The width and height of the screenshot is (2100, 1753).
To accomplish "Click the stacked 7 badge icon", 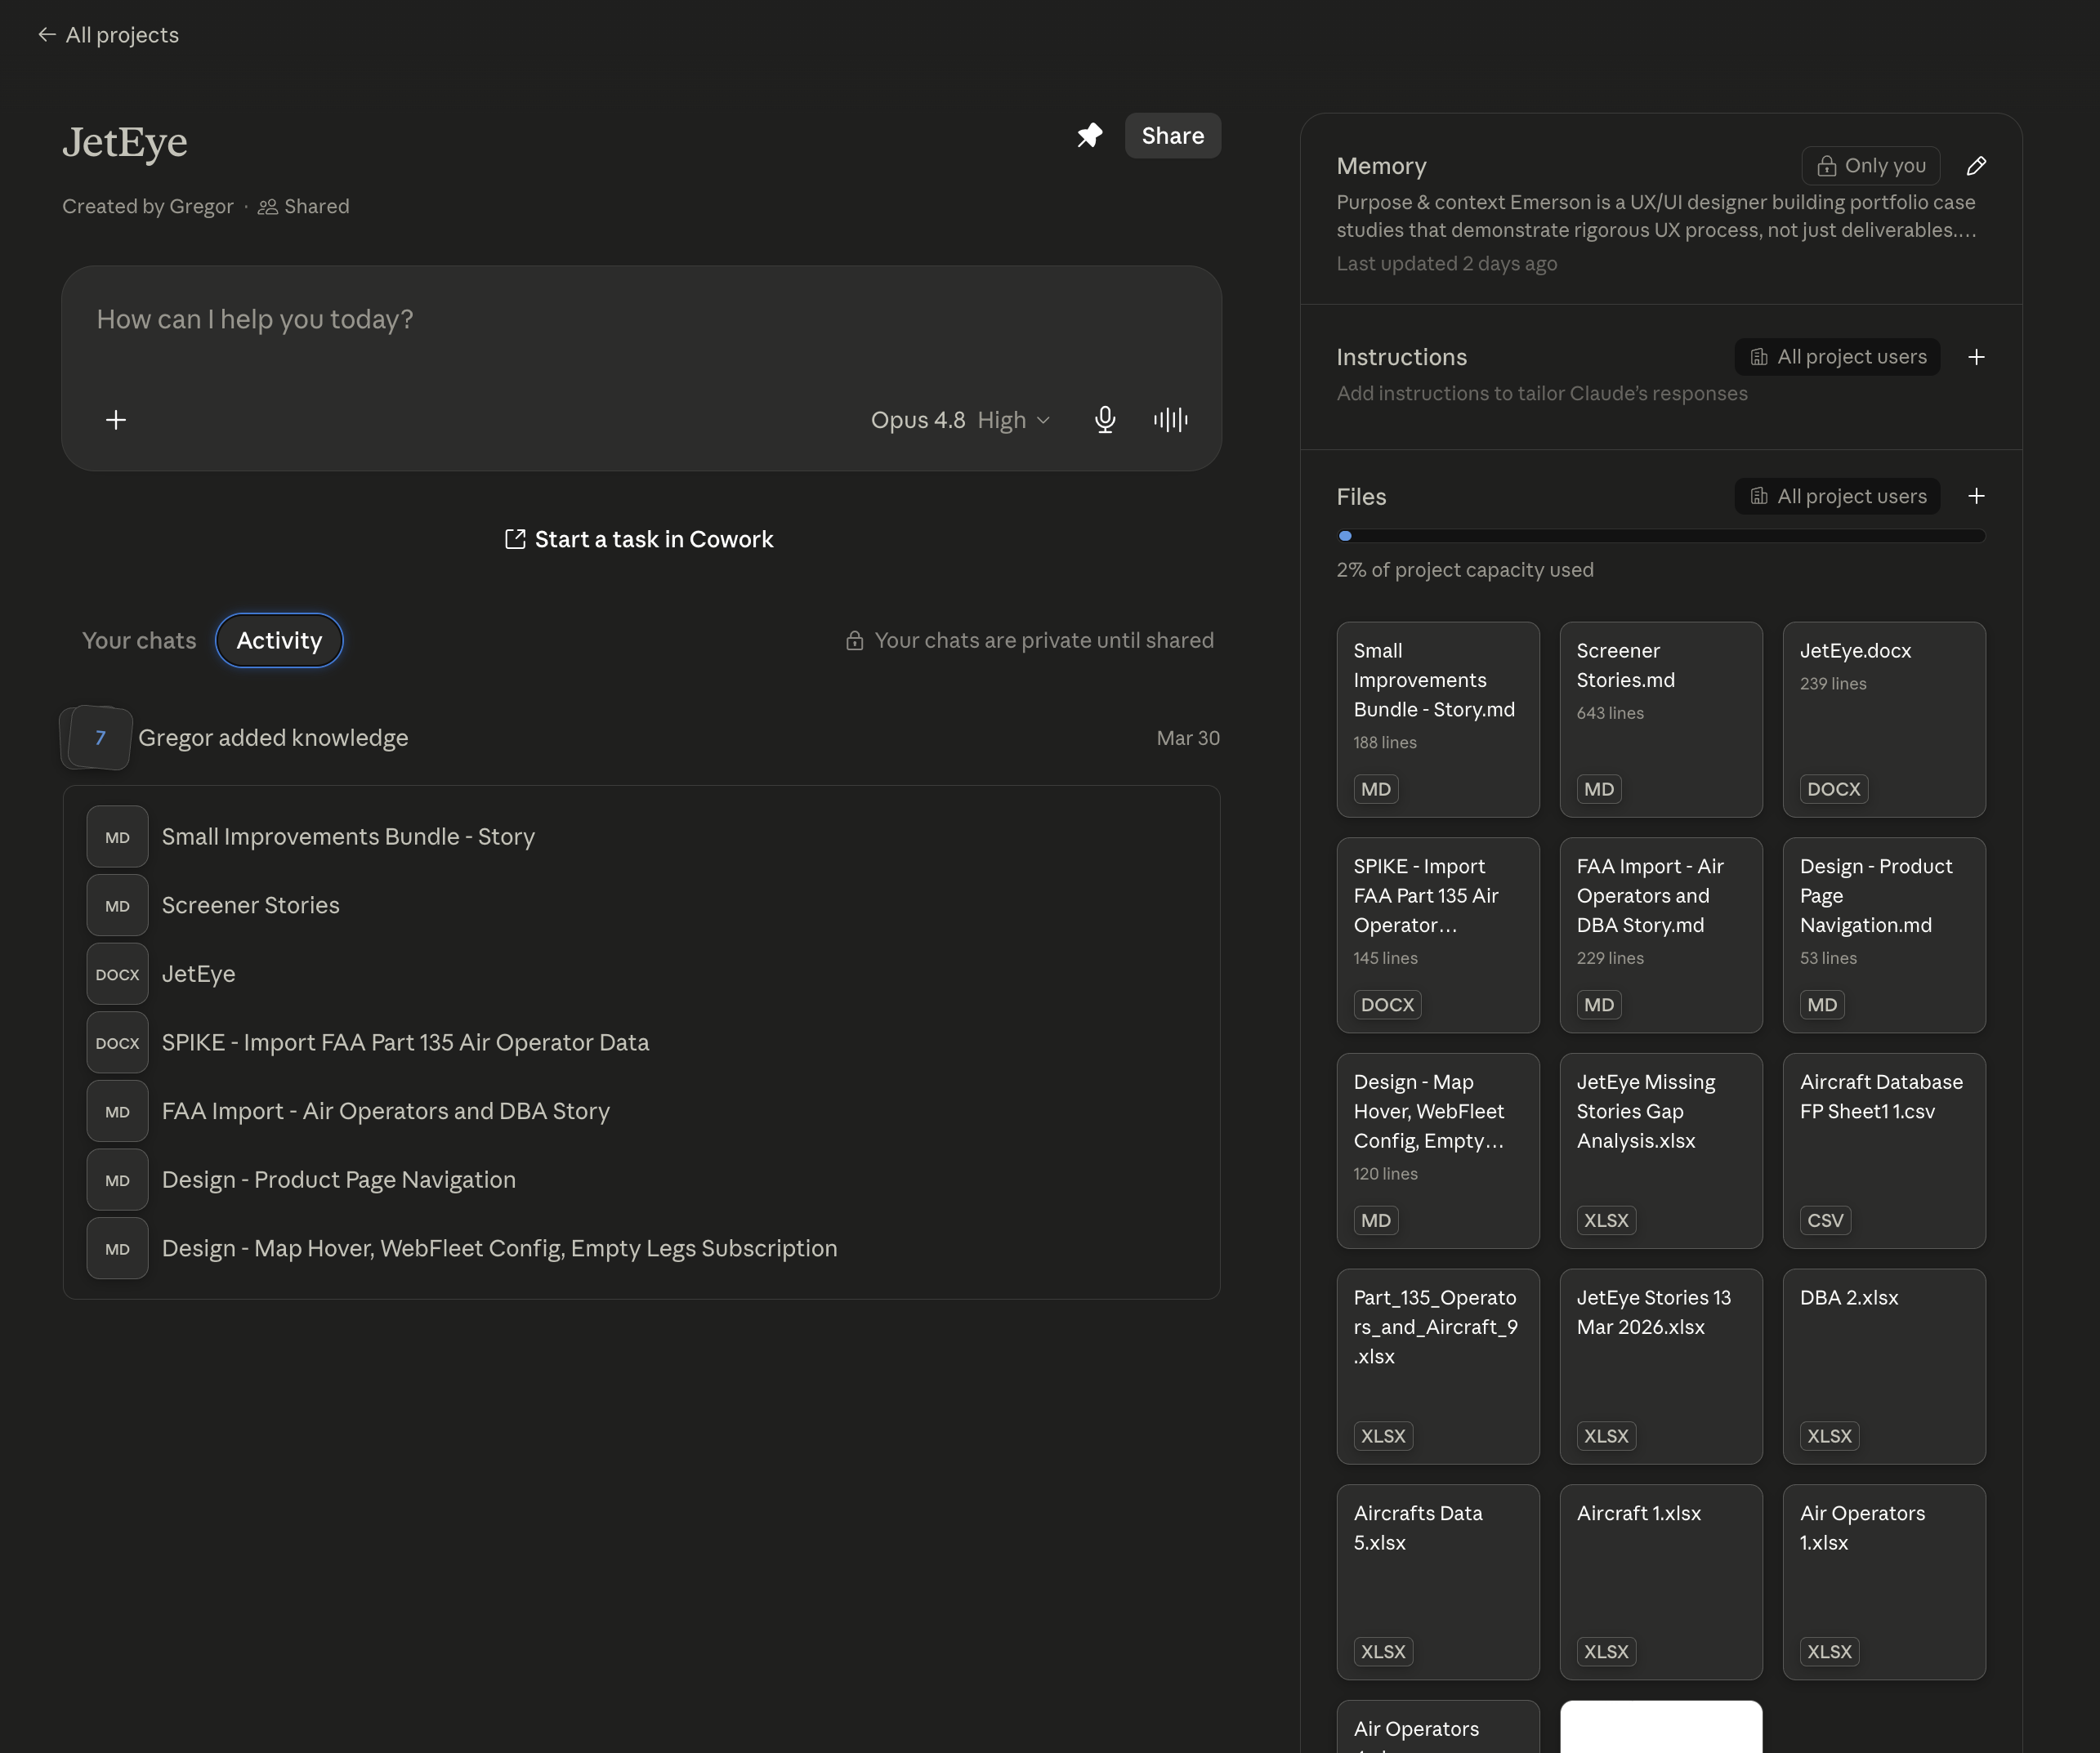I will point(98,738).
